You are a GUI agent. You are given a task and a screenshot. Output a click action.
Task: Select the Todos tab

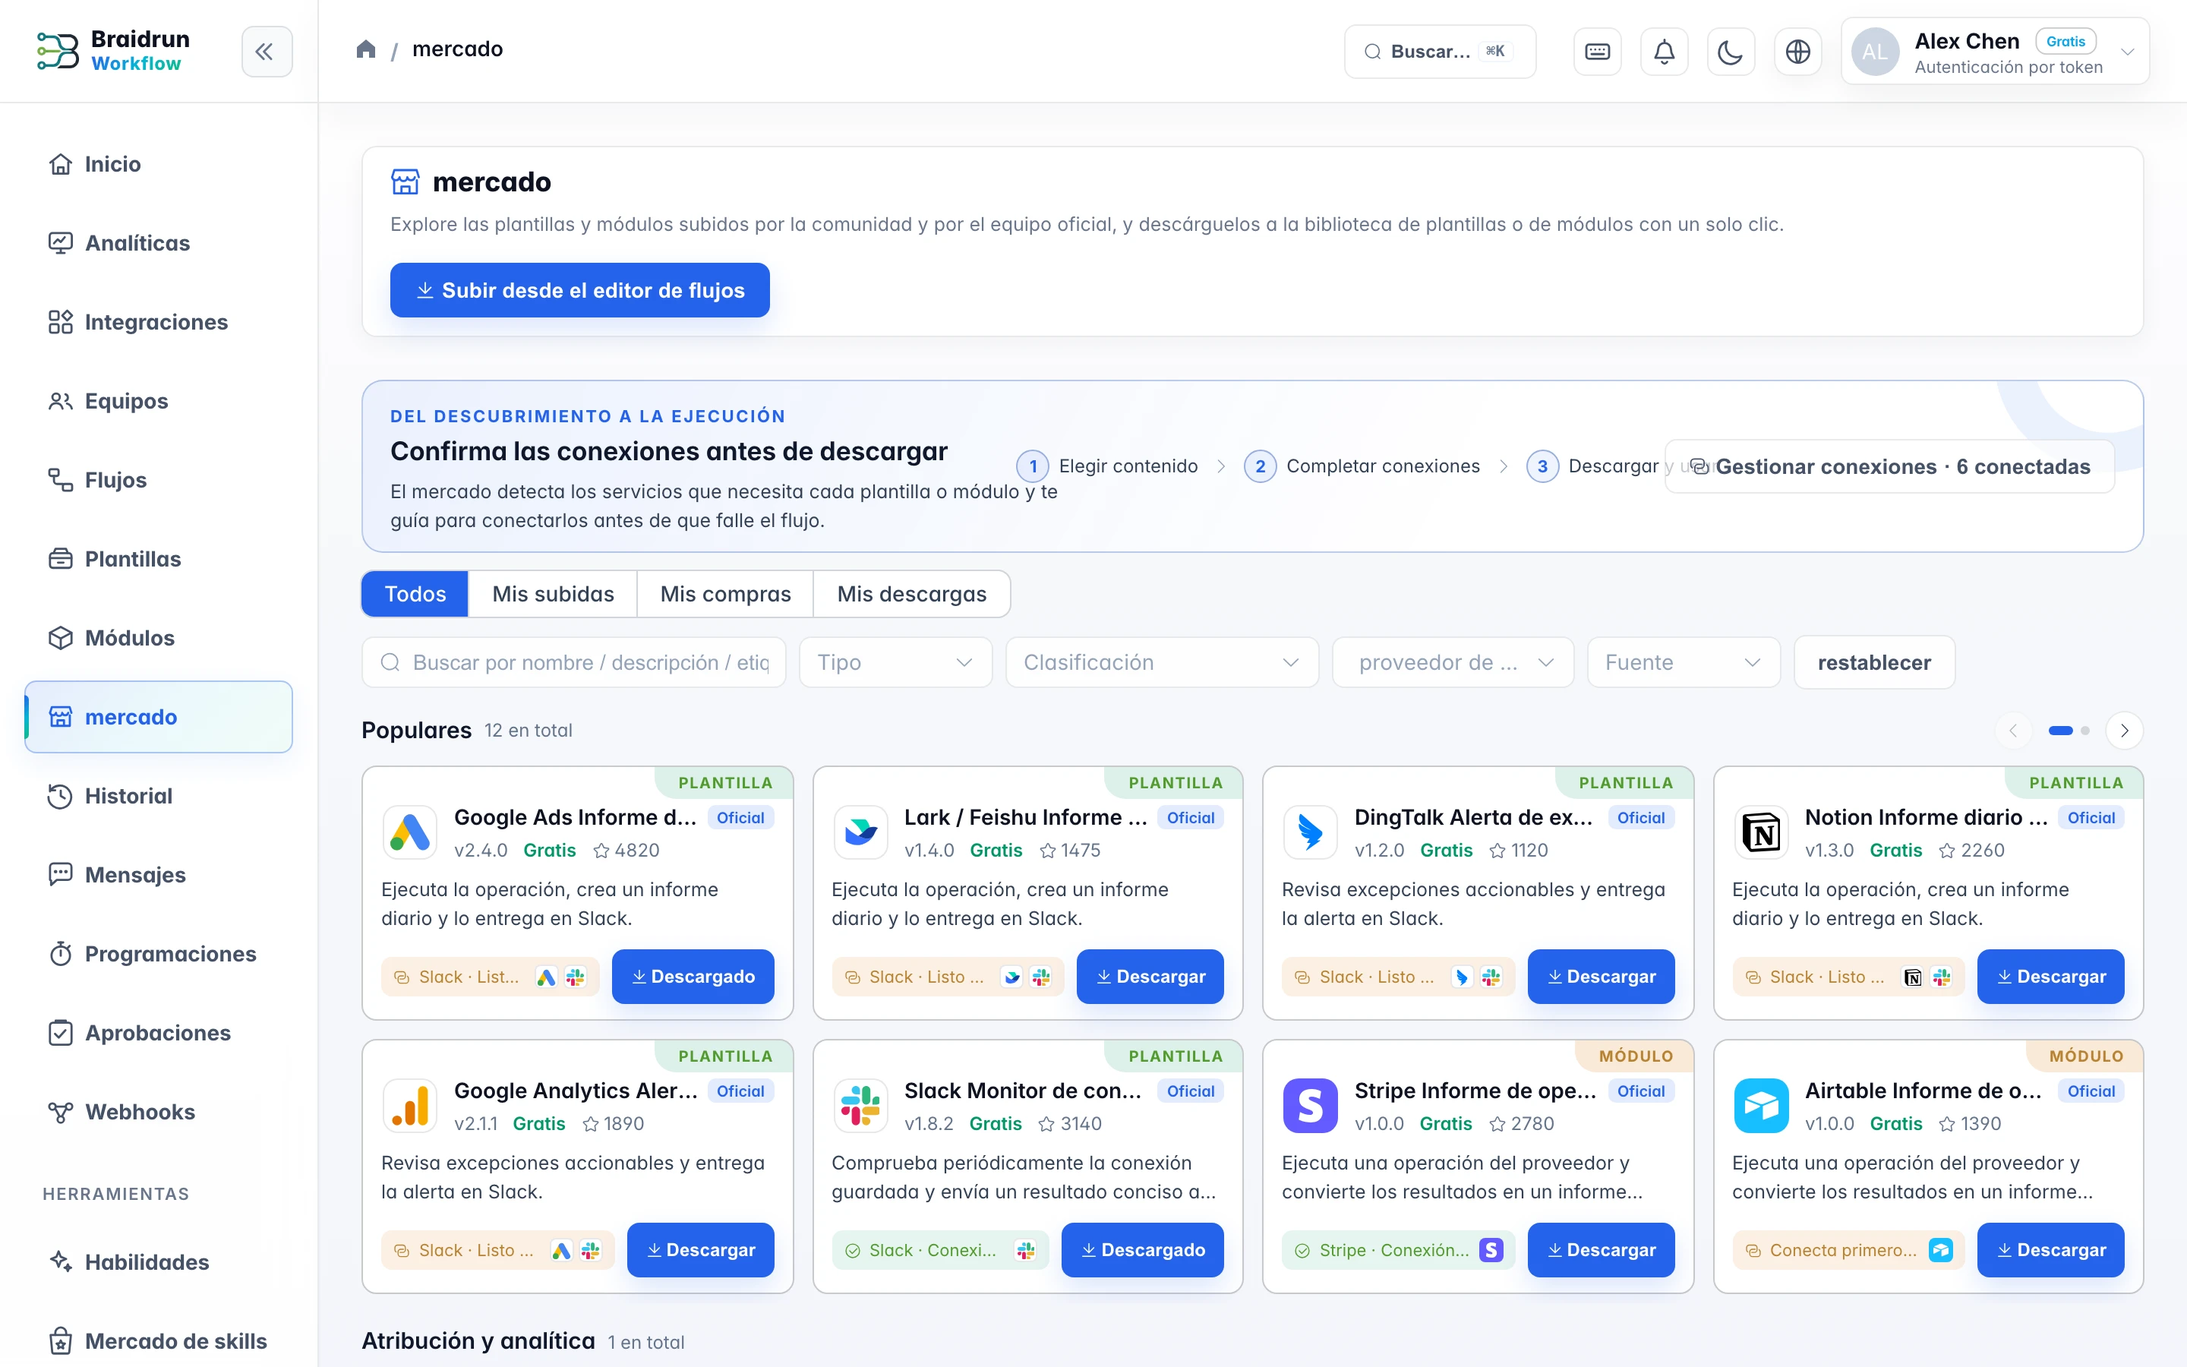tap(415, 594)
